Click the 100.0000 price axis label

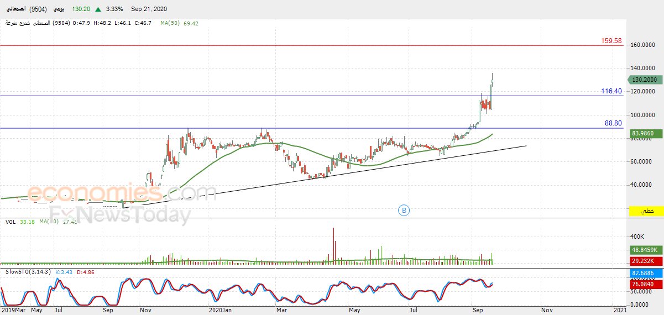[644, 115]
